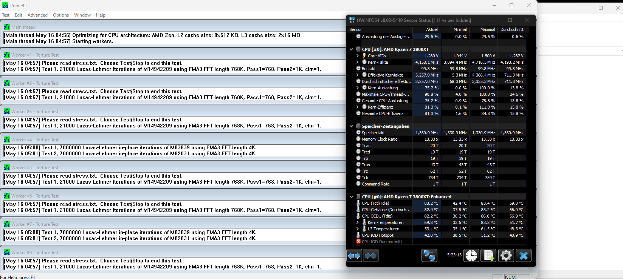The width and height of the screenshot is (623, 279).
Task: Click the HWiNFO64 title bar icon
Action: [352, 20]
